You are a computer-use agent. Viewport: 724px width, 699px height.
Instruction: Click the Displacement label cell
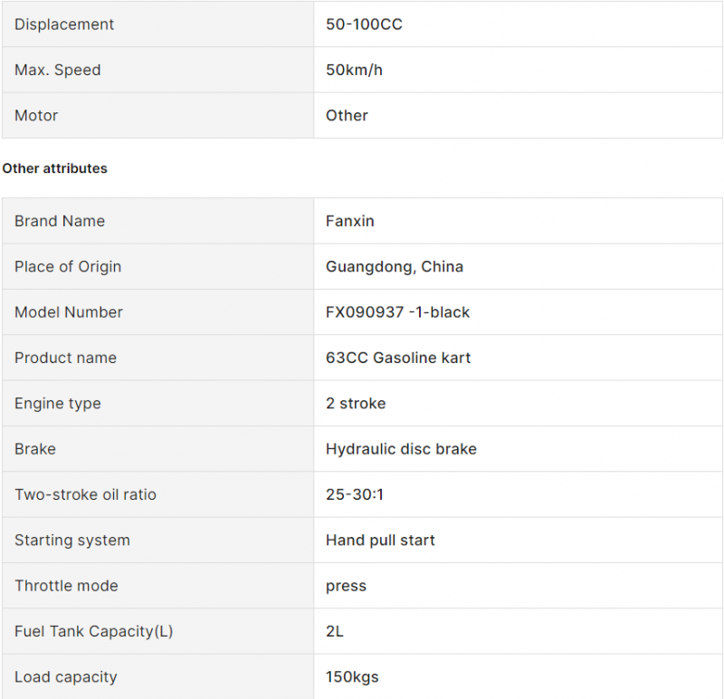pyautogui.click(x=157, y=24)
